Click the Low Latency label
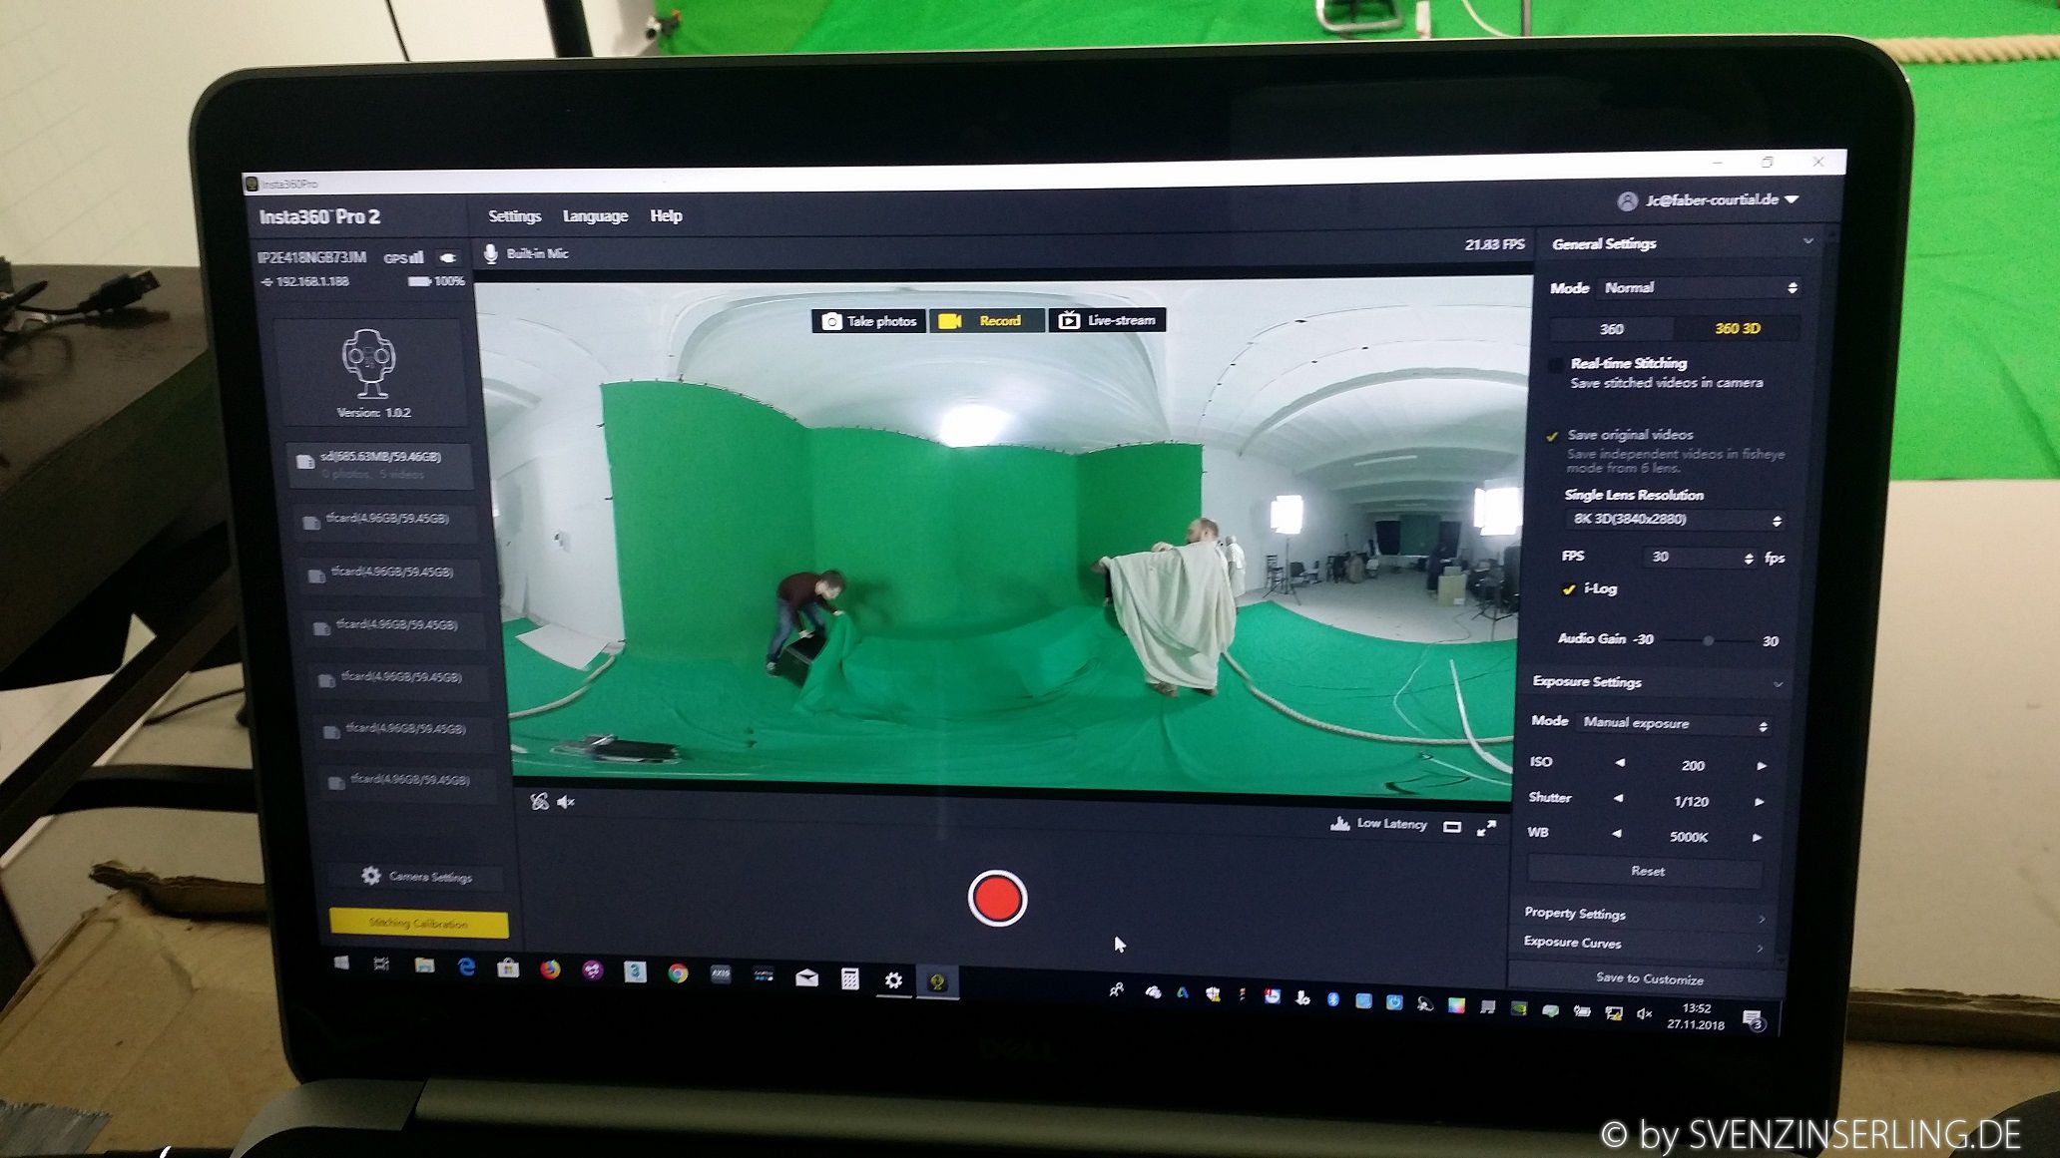2060x1158 pixels. (1391, 824)
